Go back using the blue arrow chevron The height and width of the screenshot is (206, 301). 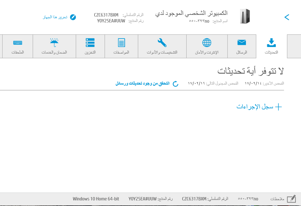pos(286,17)
